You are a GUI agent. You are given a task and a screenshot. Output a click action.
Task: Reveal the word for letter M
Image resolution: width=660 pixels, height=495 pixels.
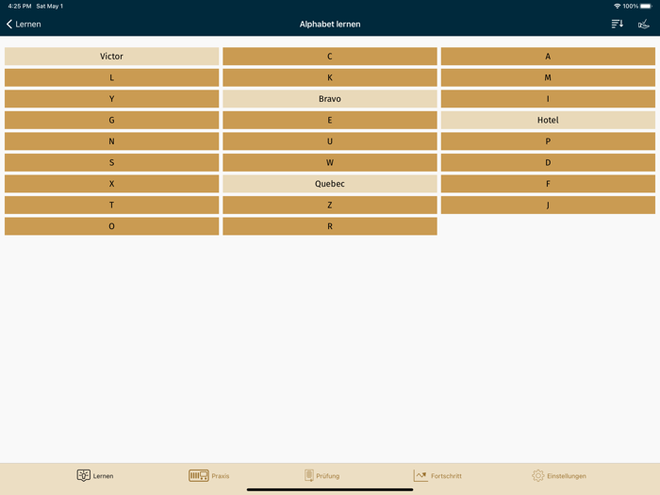(x=548, y=77)
